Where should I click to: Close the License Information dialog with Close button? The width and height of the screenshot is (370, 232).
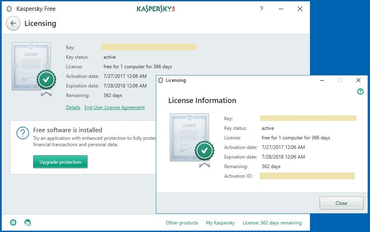click(342, 203)
